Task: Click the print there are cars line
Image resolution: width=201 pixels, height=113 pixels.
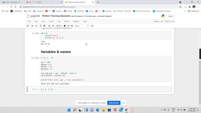Action: tap(62, 80)
